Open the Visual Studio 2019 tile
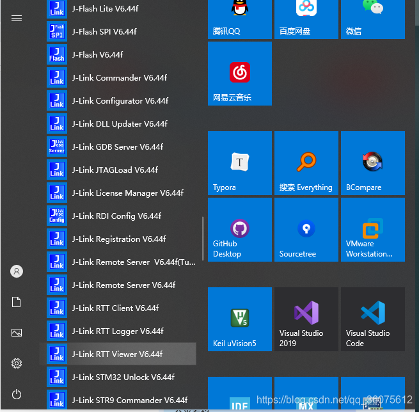419x412 pixels. [306, 319]
